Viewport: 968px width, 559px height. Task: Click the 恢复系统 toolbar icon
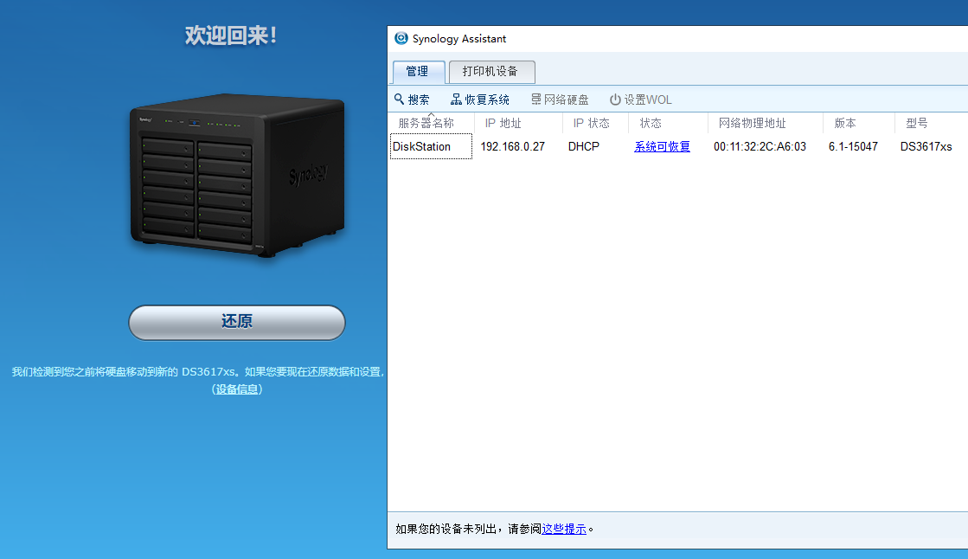456,100
